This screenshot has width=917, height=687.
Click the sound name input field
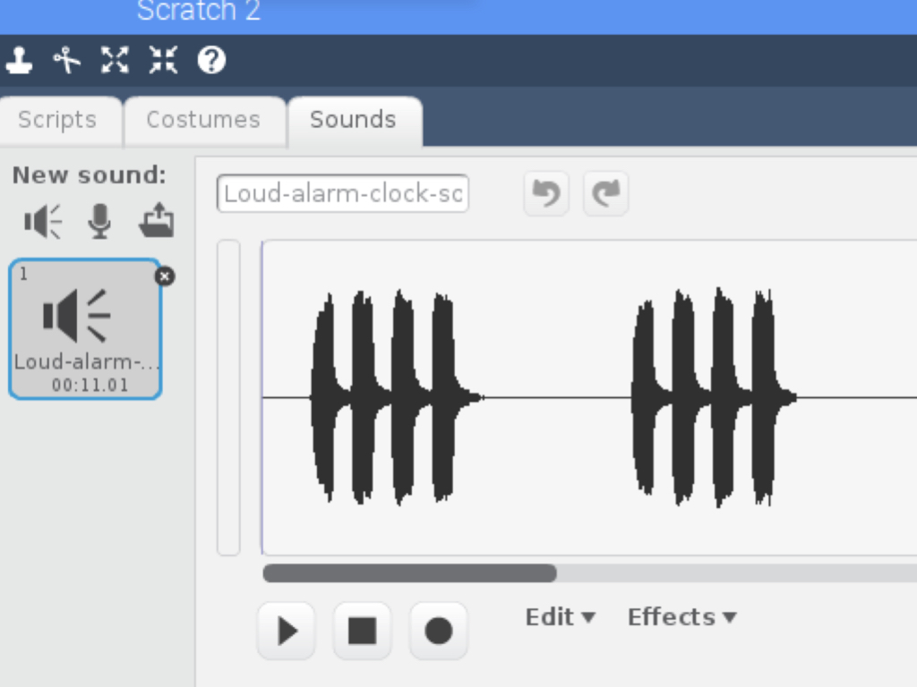tap(343, 193)
